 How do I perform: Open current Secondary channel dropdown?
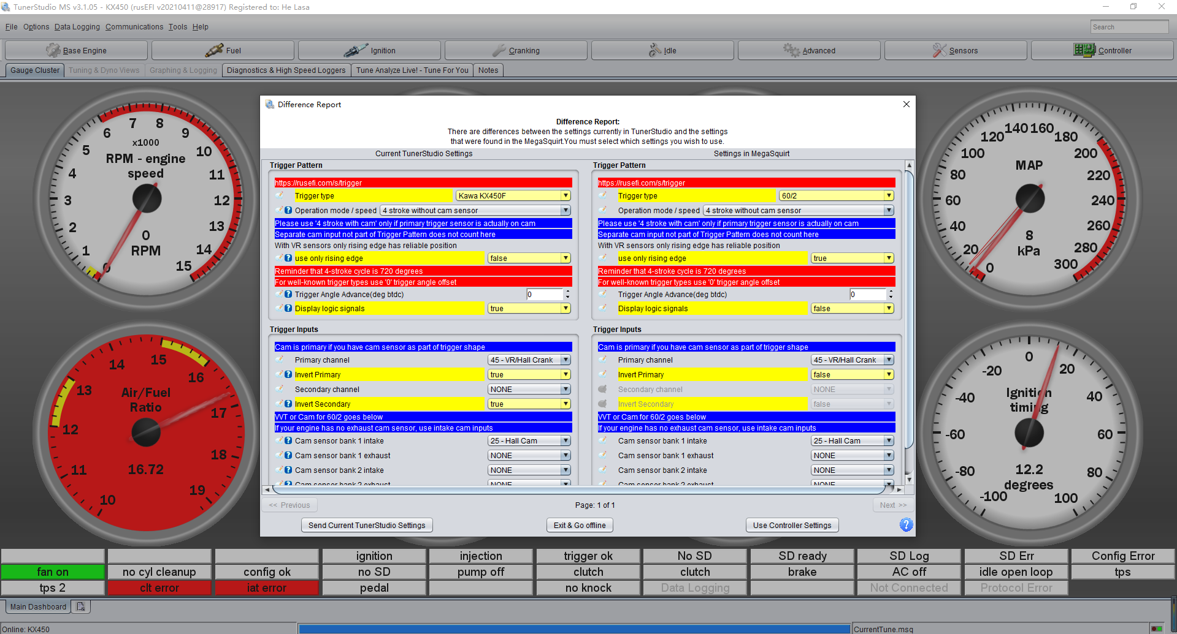(529, 389)
